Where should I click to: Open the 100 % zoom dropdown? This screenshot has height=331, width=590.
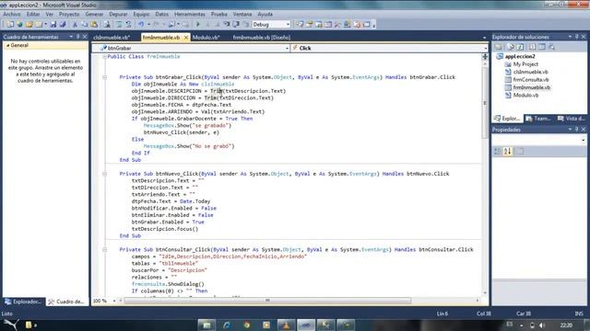point(114,301)
